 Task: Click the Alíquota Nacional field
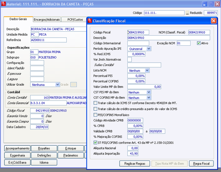point(133,148)
